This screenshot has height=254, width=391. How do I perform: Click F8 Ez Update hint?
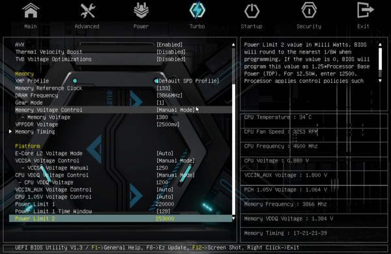(167, 247)
